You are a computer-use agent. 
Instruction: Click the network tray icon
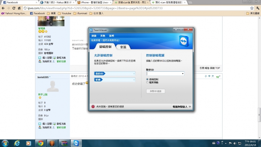(x=240, y=143)
